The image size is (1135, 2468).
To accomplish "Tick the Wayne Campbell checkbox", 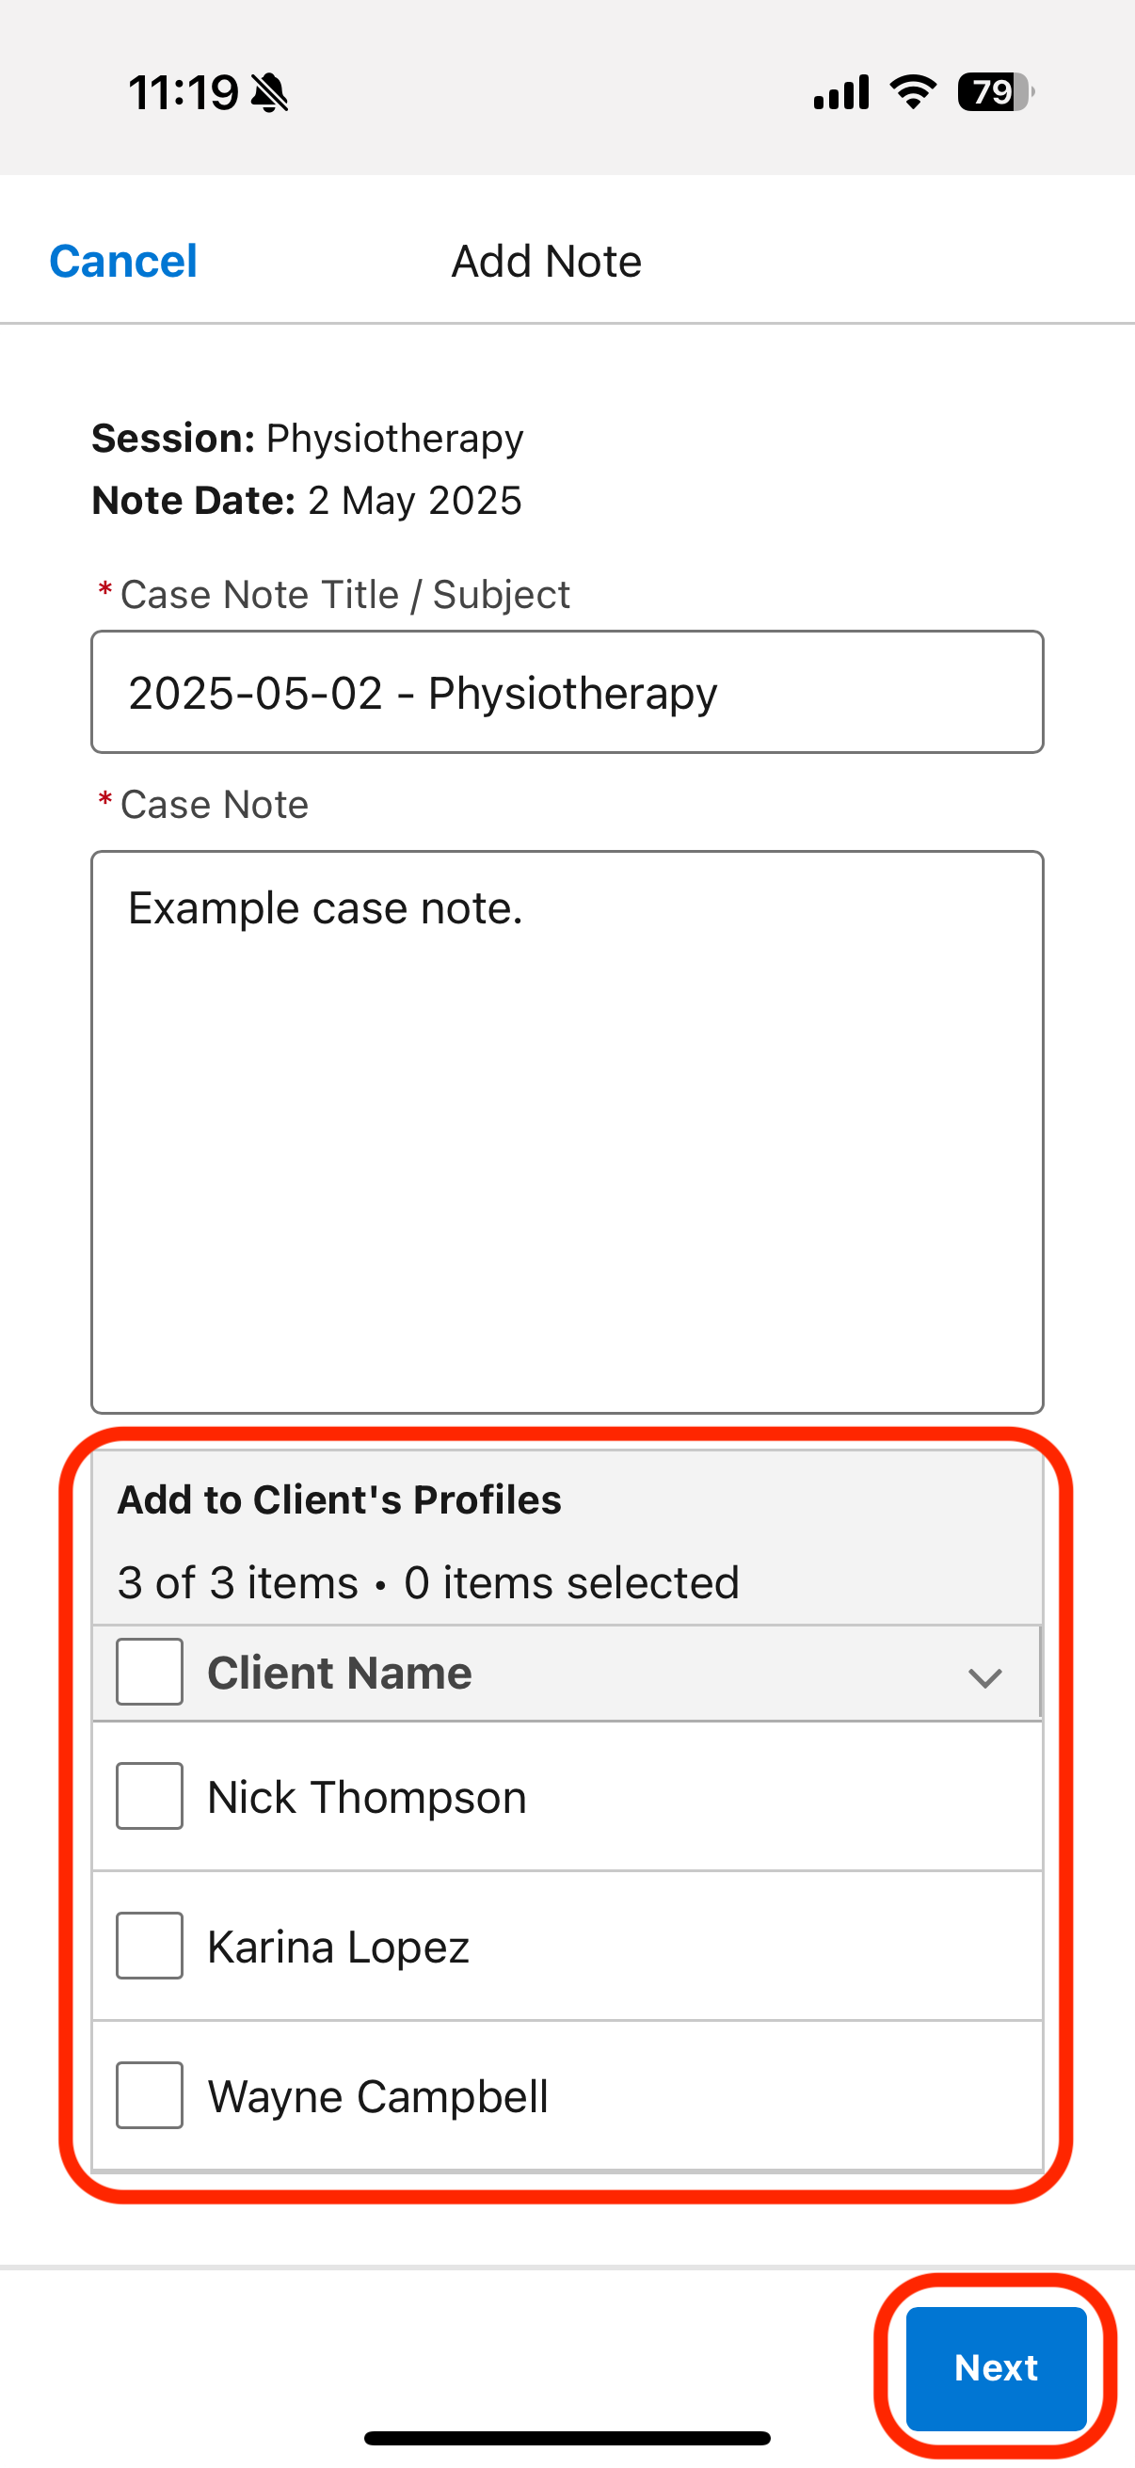I will click(x=150, y=2094).
